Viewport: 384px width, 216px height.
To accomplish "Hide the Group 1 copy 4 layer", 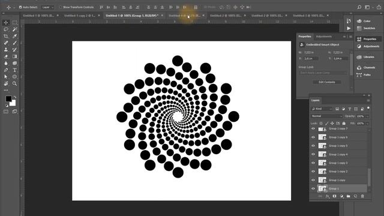I will (x=313, y=154).
